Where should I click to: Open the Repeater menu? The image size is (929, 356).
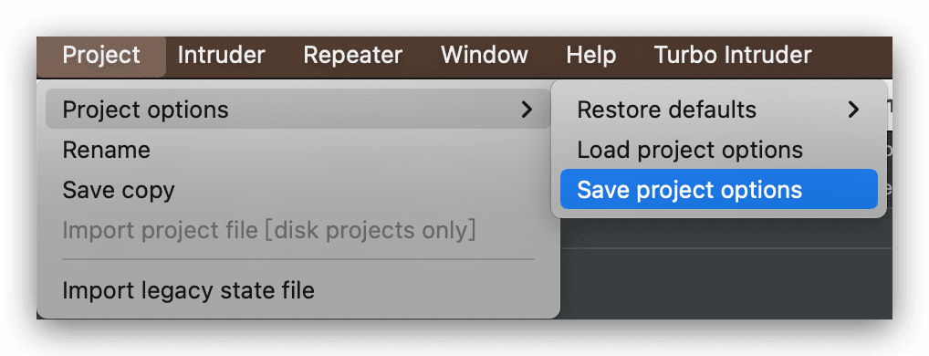click(352, 56)
